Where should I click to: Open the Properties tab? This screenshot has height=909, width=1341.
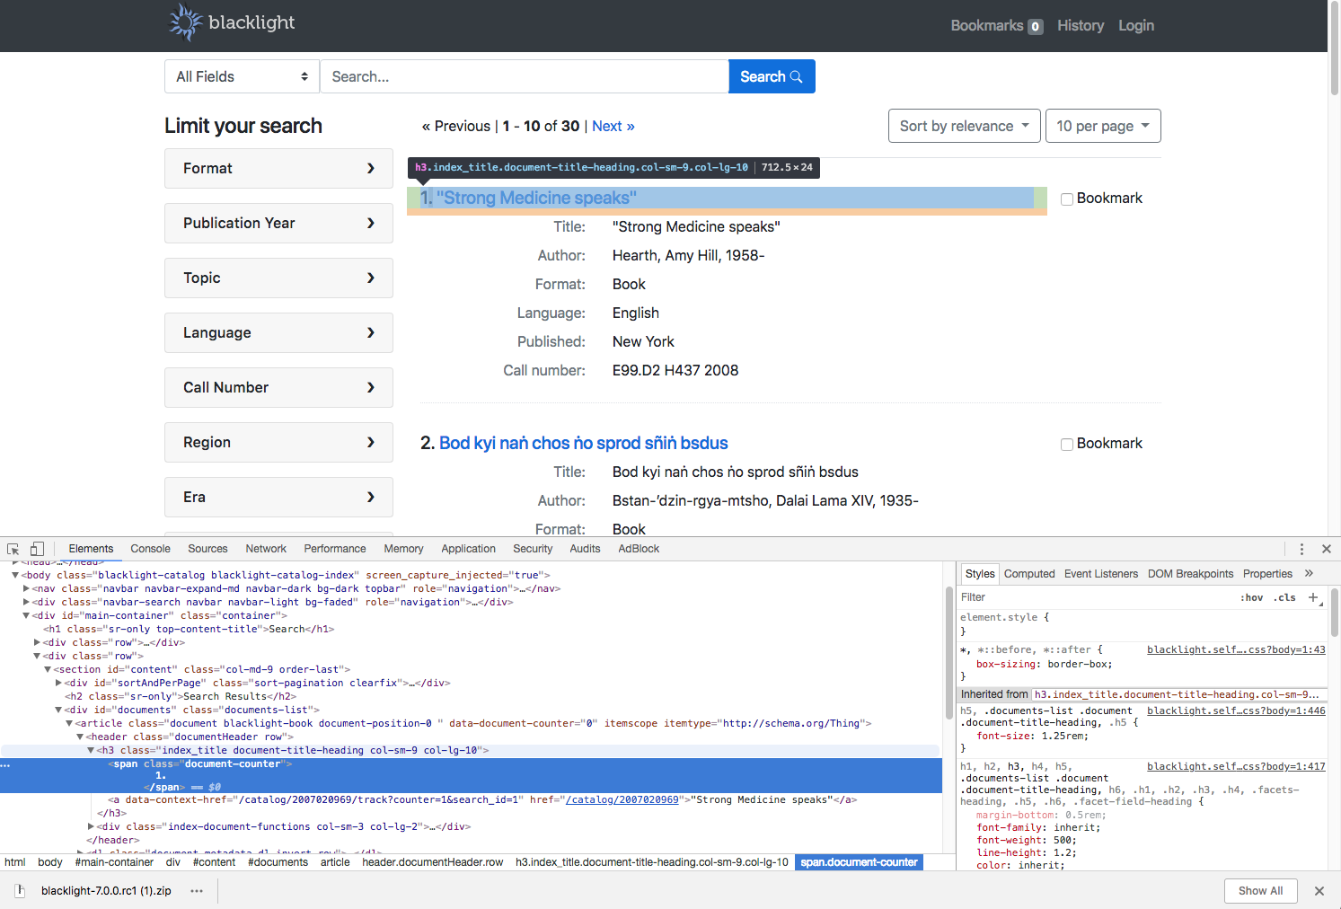[x=1267, y=574]
